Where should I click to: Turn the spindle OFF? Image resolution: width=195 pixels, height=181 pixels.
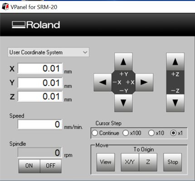pyautogui.click(x=51, y=166)
